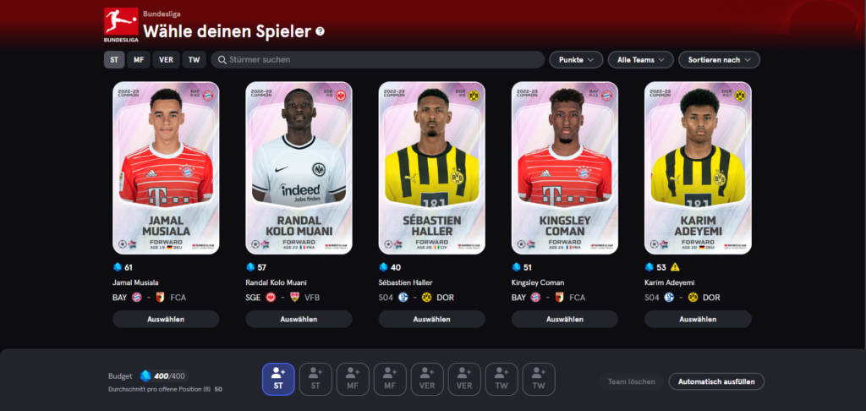Open the Sébastien Haller player card
This screenshot has height=411, width=866.
tap(432, 168)
